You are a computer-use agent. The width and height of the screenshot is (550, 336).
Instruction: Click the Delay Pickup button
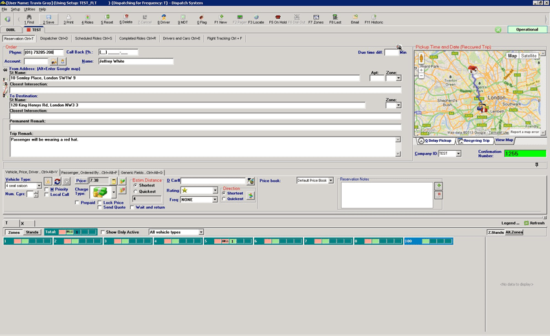pyautogui.click(x=435, y=140)
